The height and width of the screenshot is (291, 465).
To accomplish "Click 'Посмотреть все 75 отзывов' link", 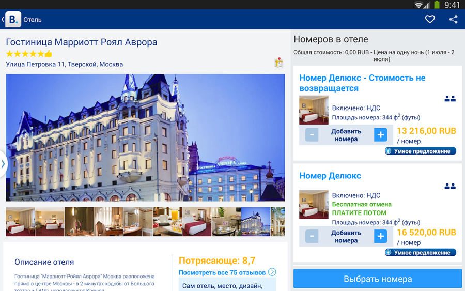I will click(x=222, y=272).
